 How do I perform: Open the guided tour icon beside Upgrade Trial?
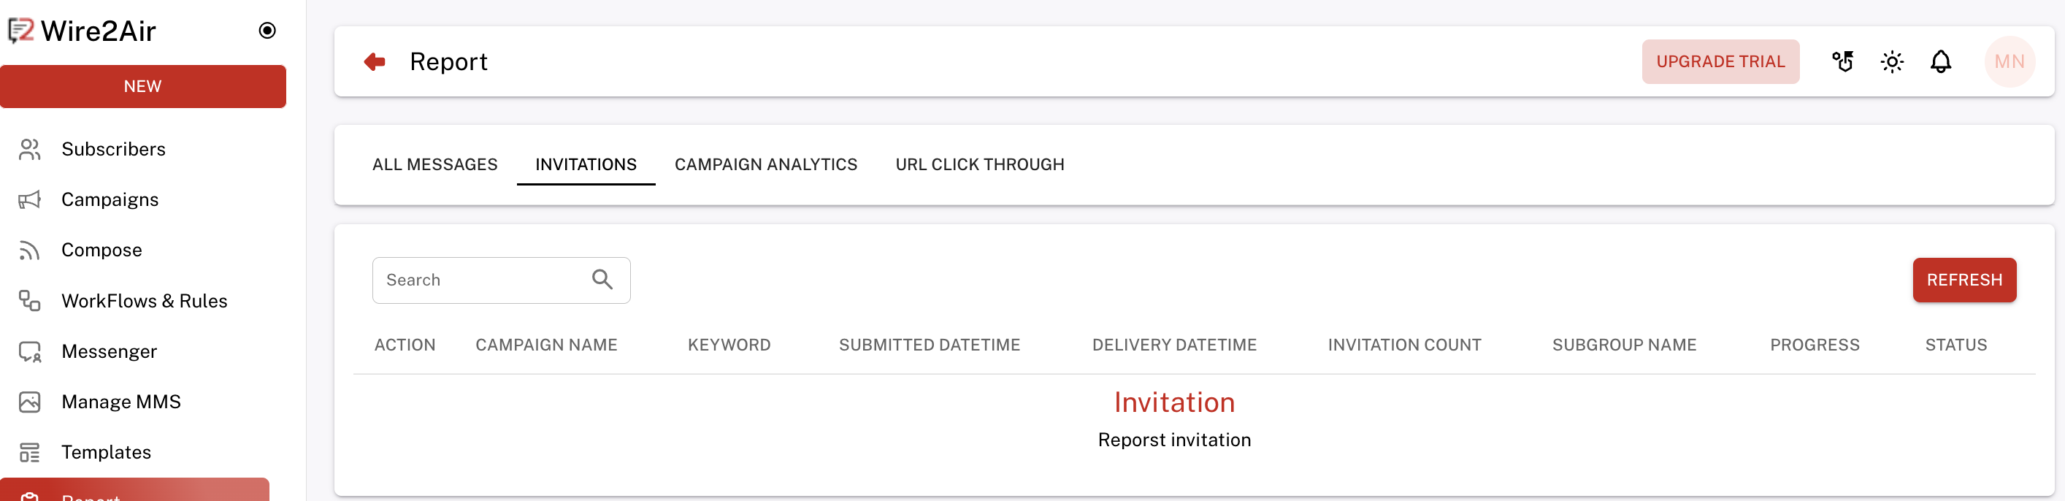[x=1843, y=62]
